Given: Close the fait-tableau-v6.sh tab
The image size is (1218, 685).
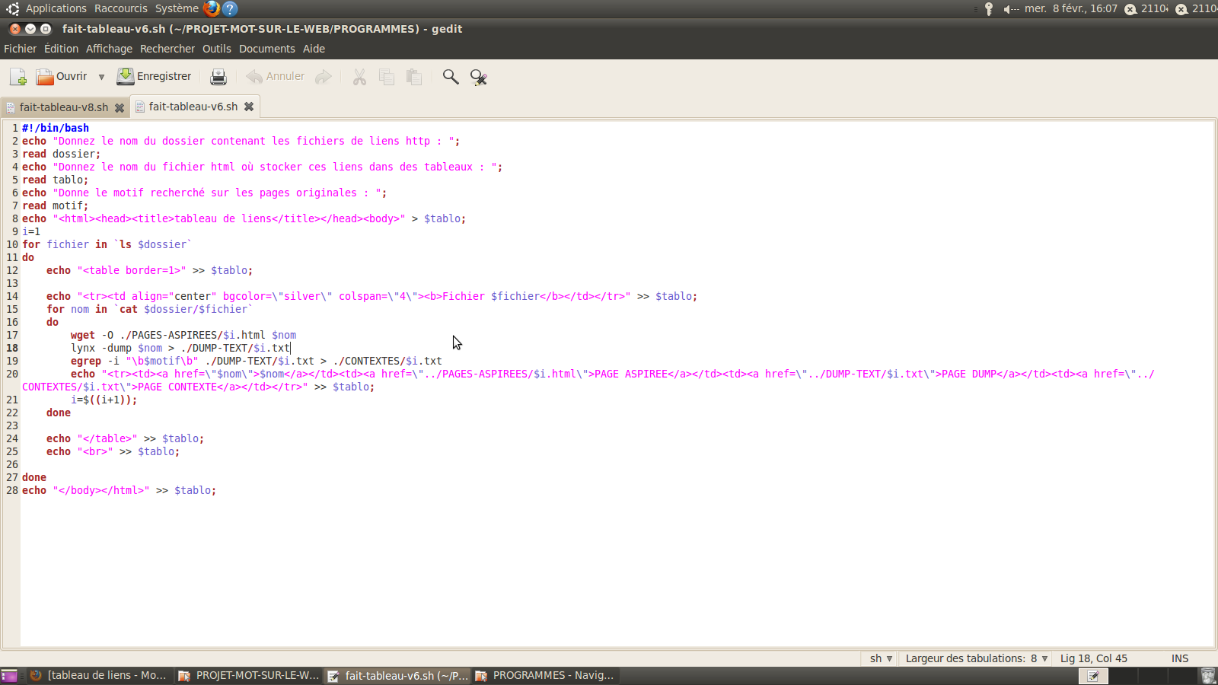Looking at the screenshot, I should 249,107.
